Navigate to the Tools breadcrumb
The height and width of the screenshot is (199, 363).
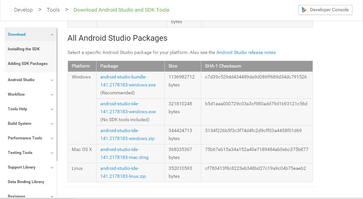point(53,10)
